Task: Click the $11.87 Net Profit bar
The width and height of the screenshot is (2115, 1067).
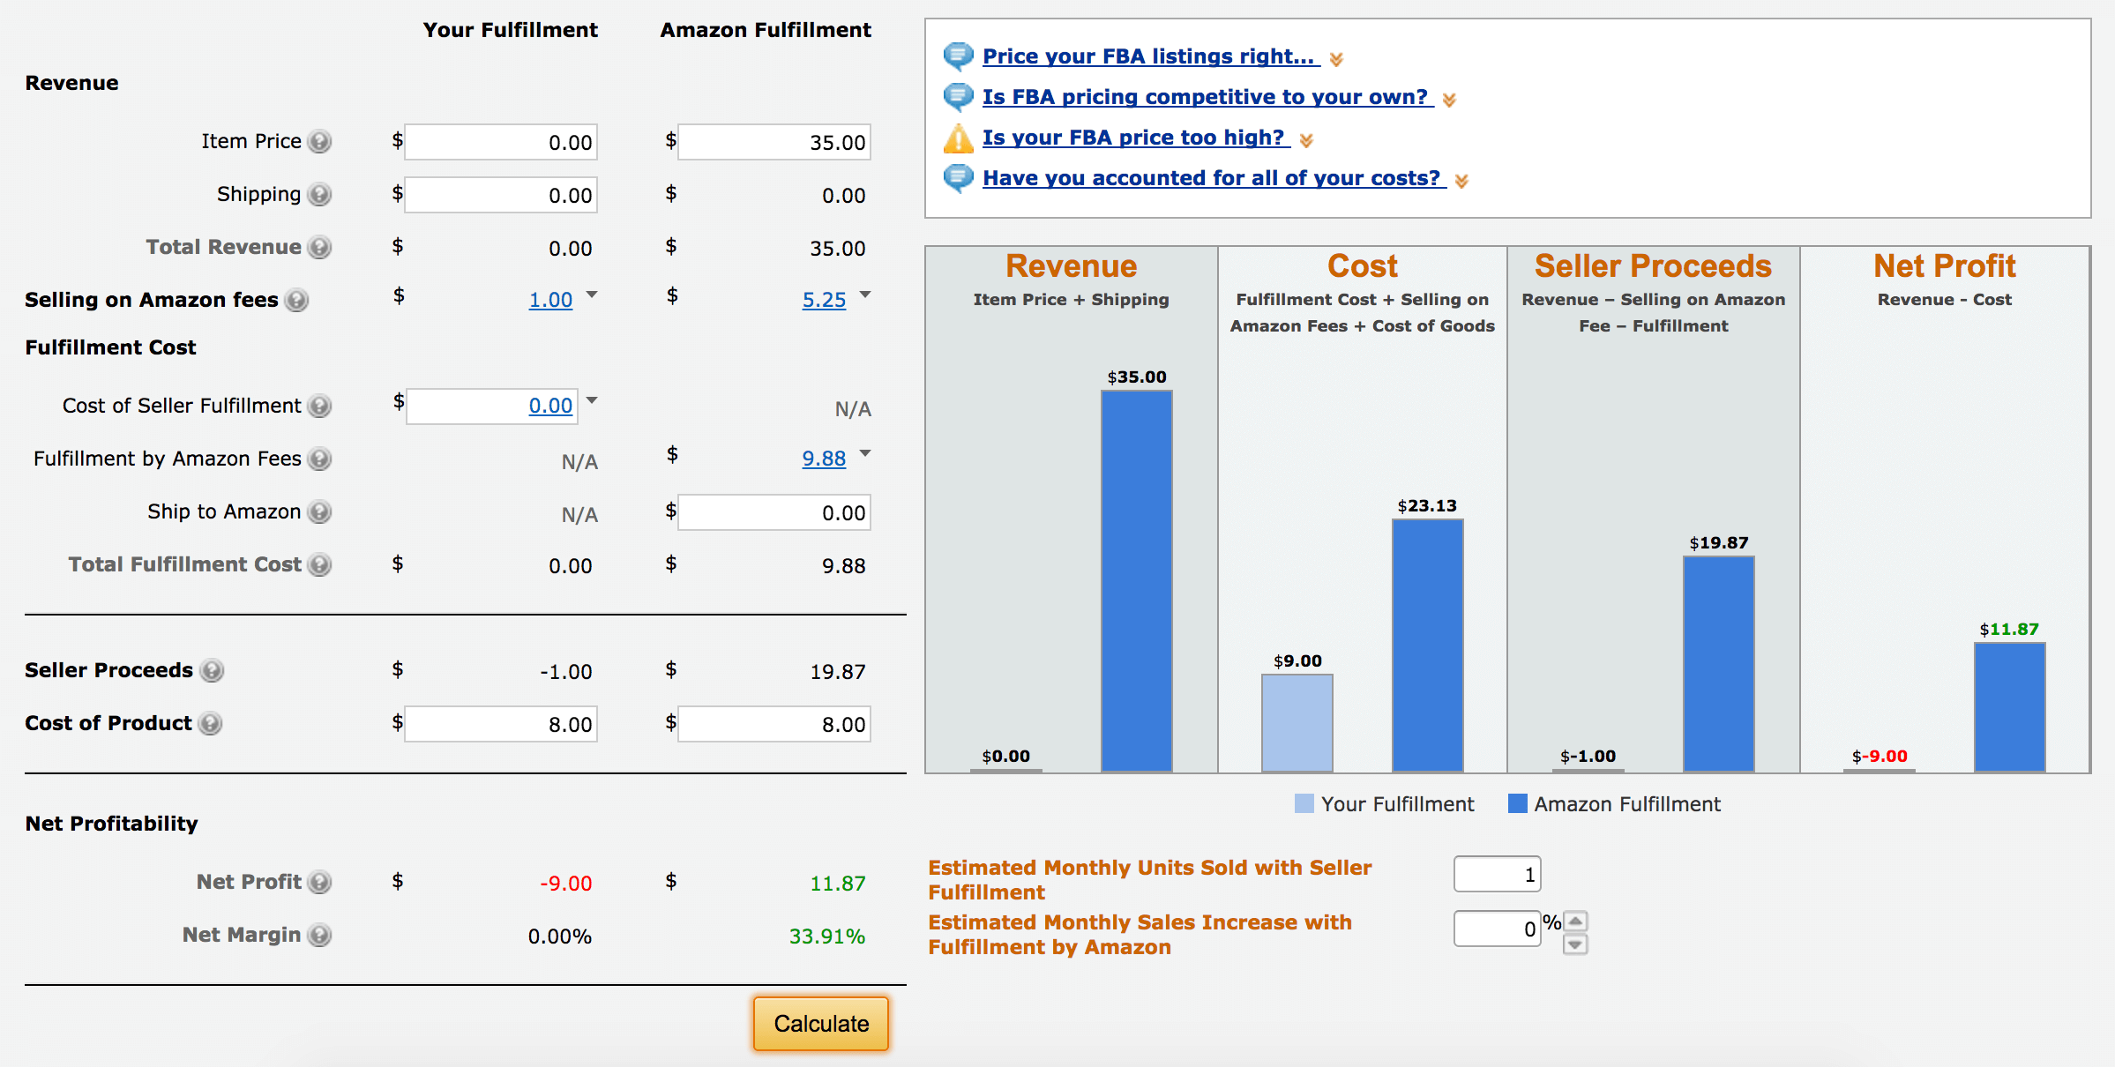Action: pos(2010,707)
